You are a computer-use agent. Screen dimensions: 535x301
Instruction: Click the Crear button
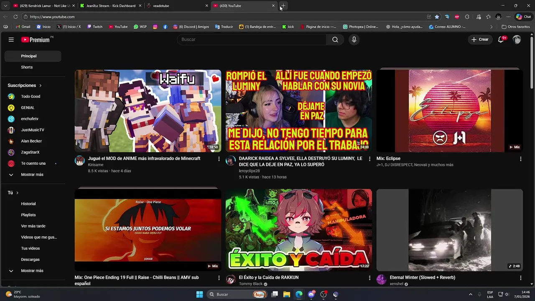point(480,39)
